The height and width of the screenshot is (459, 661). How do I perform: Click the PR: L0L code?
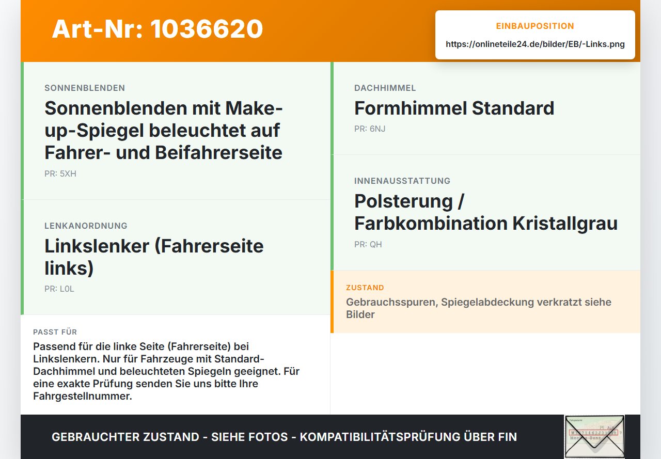click(59, 289)
